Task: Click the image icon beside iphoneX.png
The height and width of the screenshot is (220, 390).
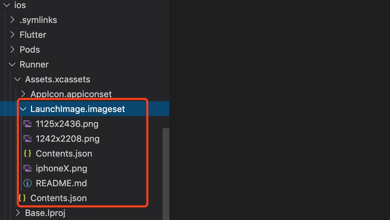Action: pos(28,168)
